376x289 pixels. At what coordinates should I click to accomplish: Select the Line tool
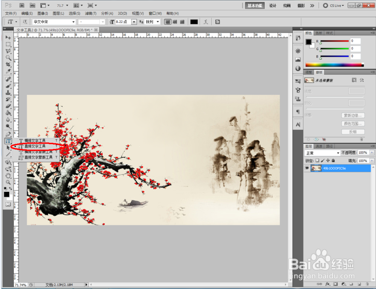[8, 154]
